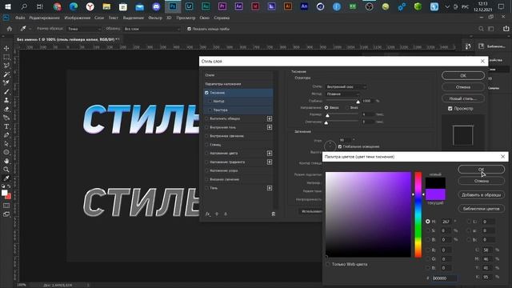
Task: Click OK in the color picker dialog
Action: 482,170
